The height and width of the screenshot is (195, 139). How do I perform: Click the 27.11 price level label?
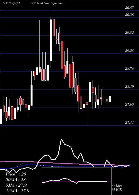click(130, 123)
